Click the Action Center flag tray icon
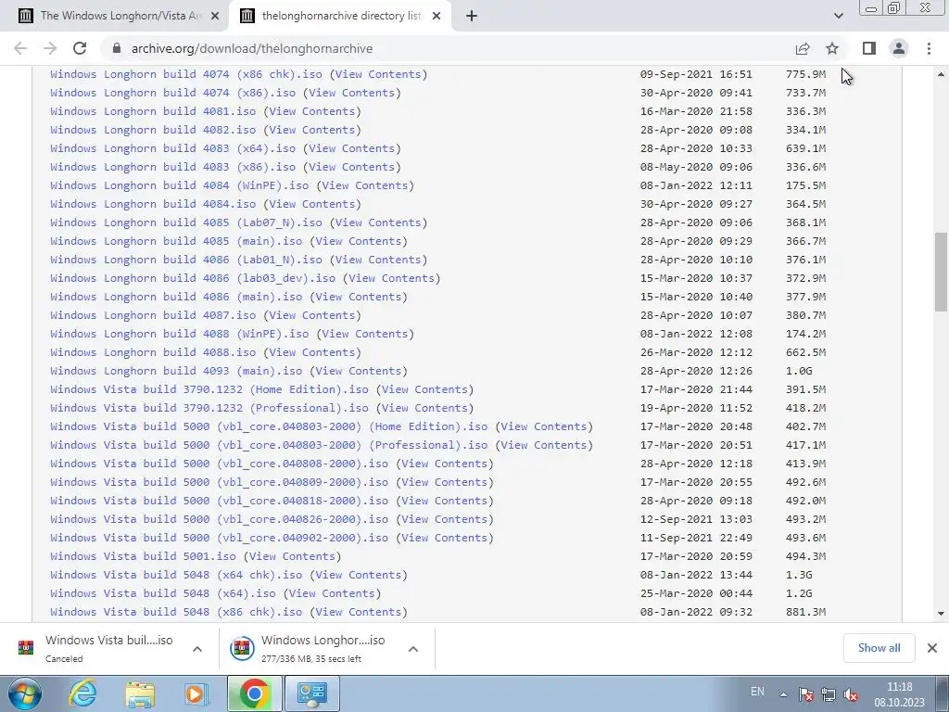 tap(806, 694)
